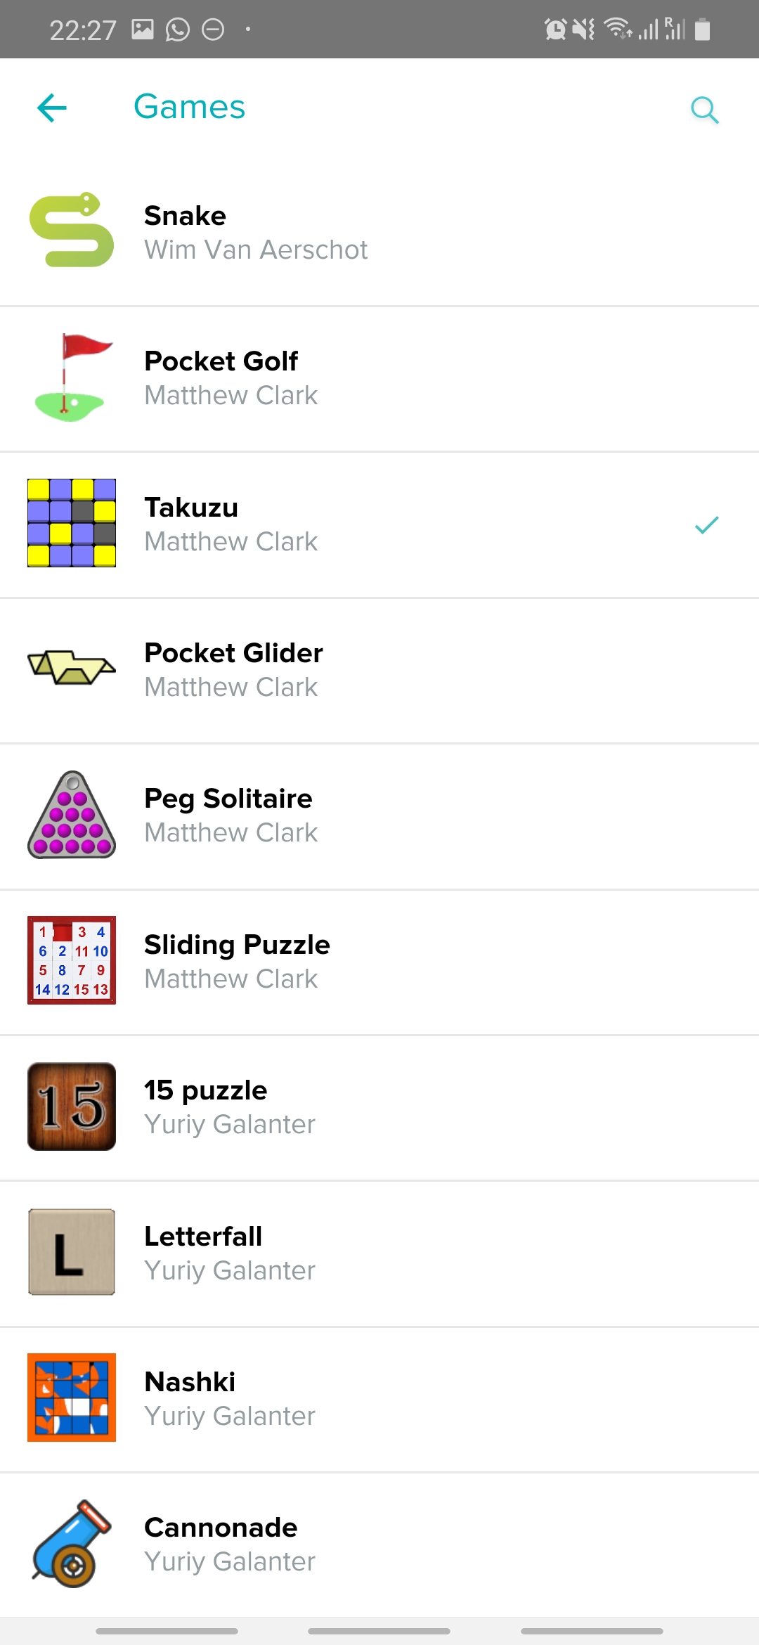Open the Sliding Puzzle entry
759x1645 pixels.
pyautogui.click(x=237, y=945)
